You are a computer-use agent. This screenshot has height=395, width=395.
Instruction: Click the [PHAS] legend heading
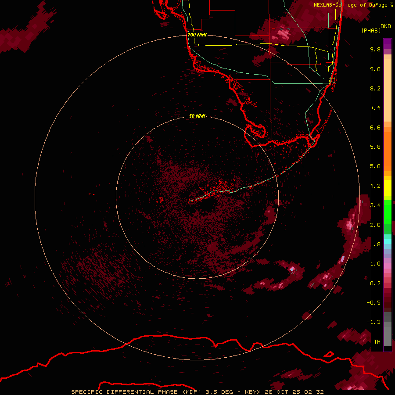pos(371,30)
